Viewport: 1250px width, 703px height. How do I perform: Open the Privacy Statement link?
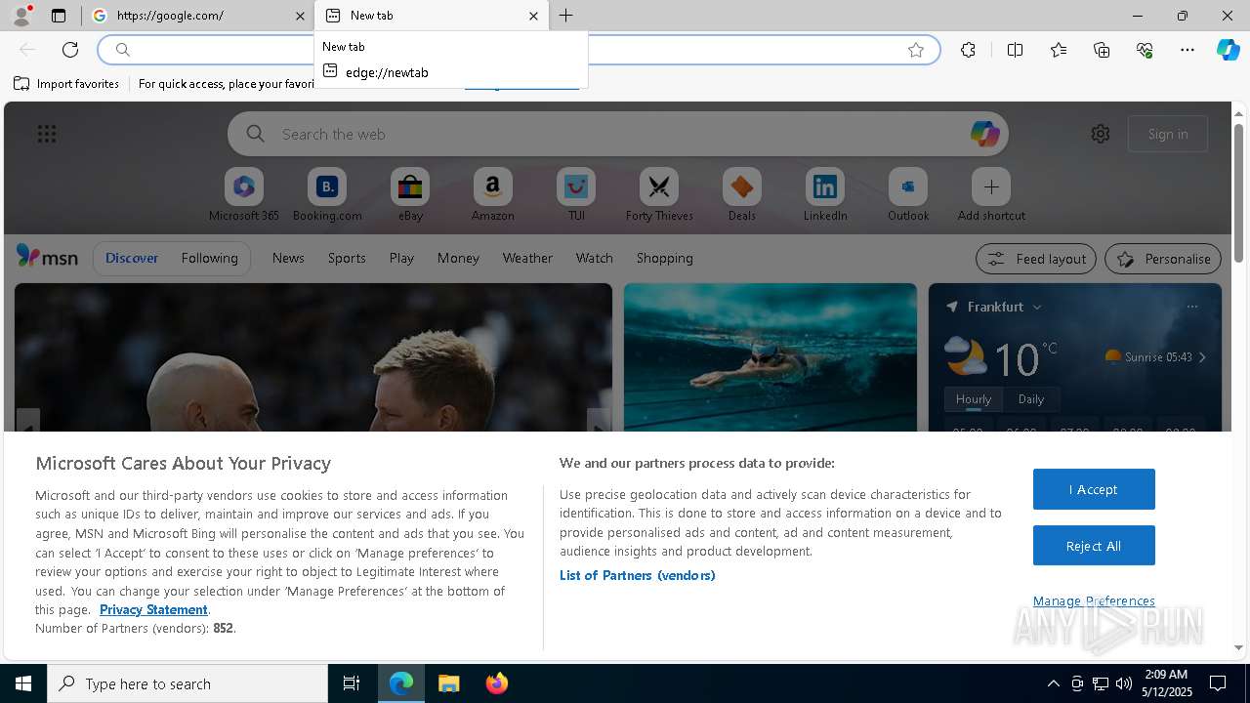click(x=153, y=609)
